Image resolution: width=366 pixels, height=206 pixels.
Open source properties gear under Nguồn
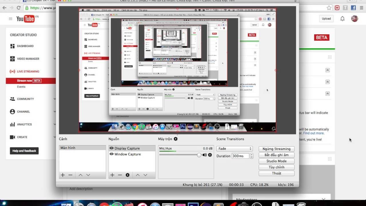tap(128, 175)
